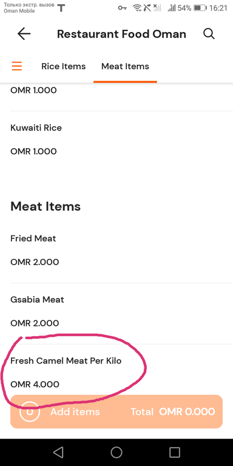The image size is (233, 466).
Task: Tap the Restaurant Food Oman title
Action: tap(121, 34)
